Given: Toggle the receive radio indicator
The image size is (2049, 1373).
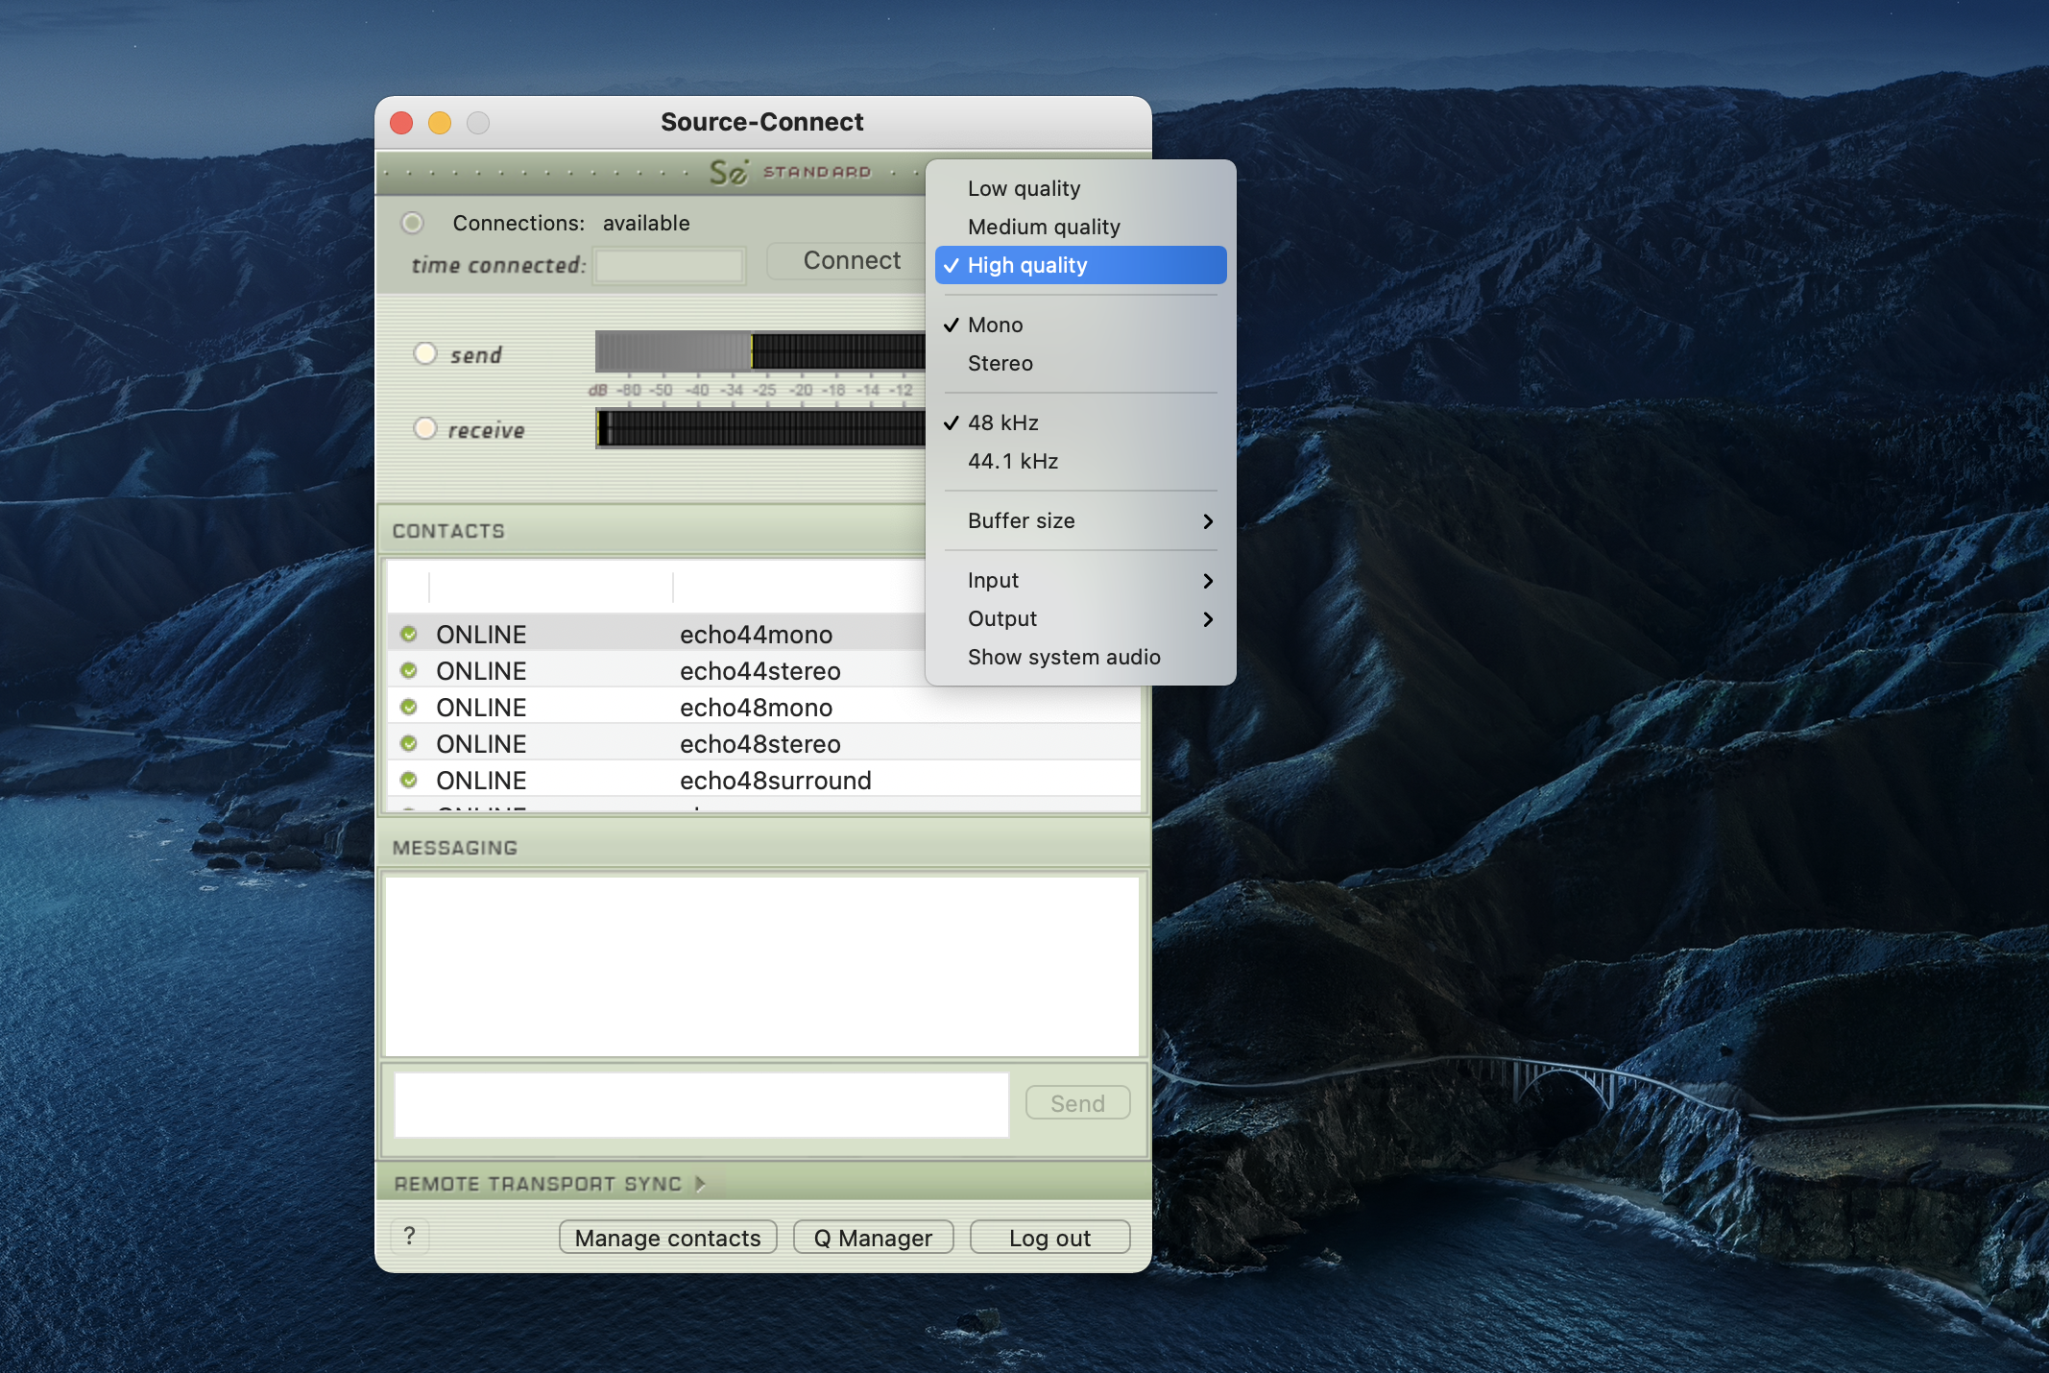Looking at the screenshot, I should 425,428.
